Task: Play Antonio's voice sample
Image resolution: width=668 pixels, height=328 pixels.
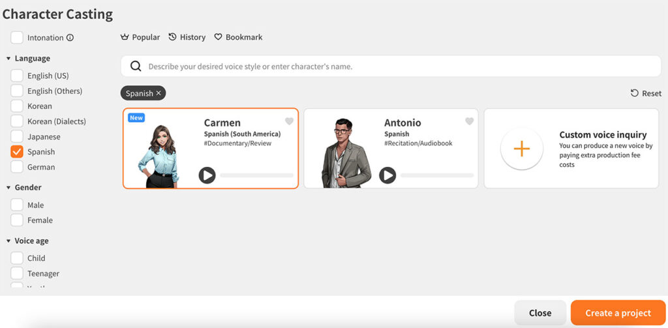Action: tap(387, 175)
